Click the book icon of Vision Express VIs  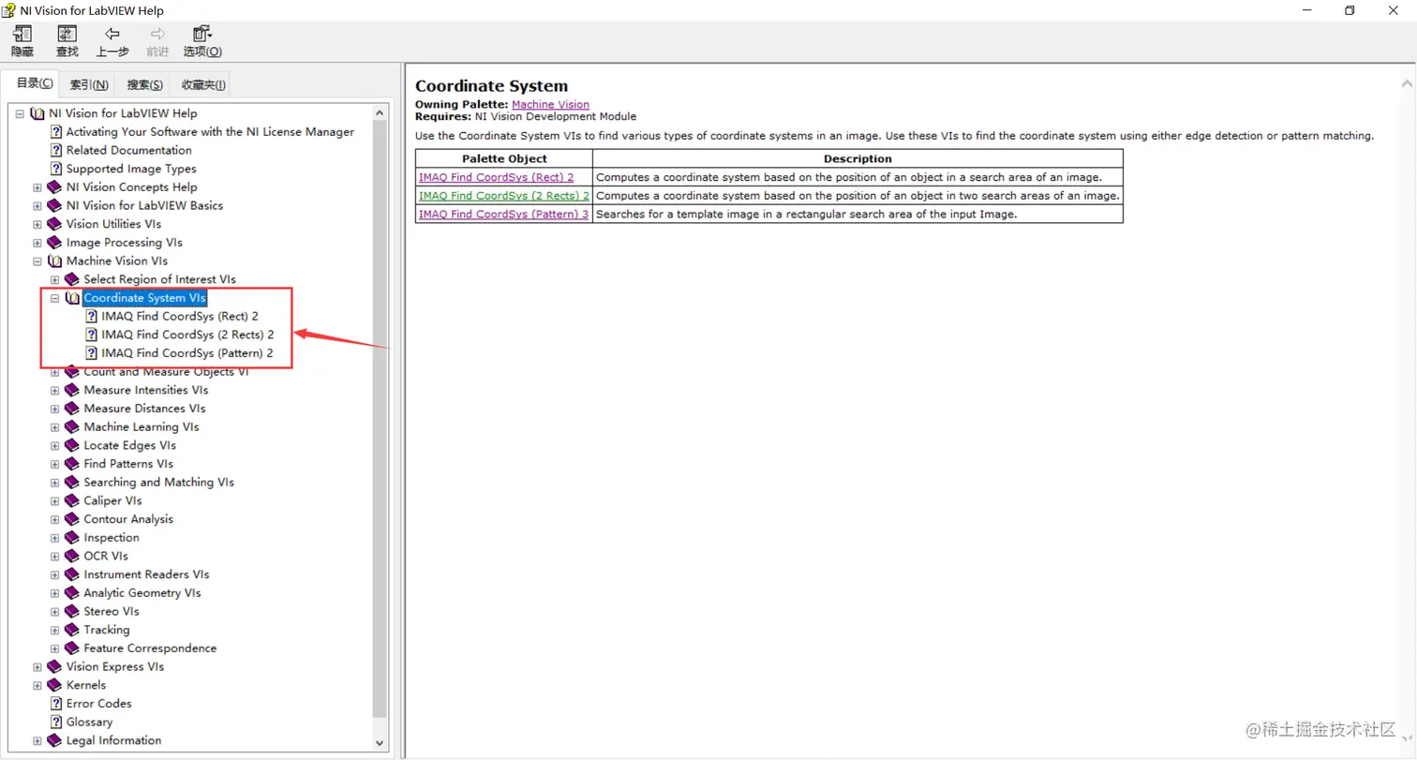pos(54,667)
